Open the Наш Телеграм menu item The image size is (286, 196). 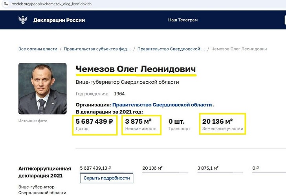(x=183, y=20)
